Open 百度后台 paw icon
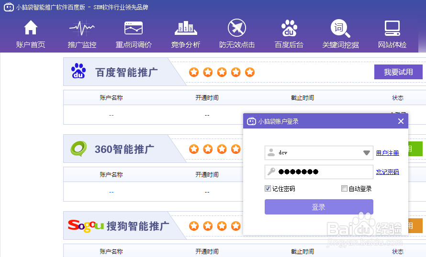426x257 pixels. coord(289,28)
